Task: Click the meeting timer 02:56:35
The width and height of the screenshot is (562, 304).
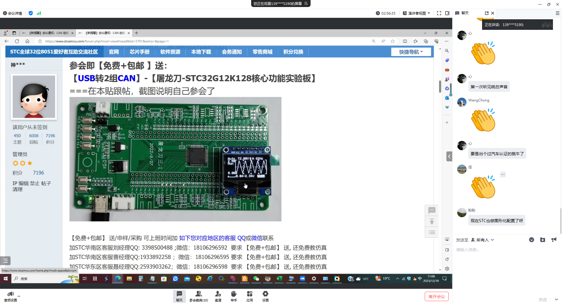Action: pyautogui.click(x=385, y=13)
